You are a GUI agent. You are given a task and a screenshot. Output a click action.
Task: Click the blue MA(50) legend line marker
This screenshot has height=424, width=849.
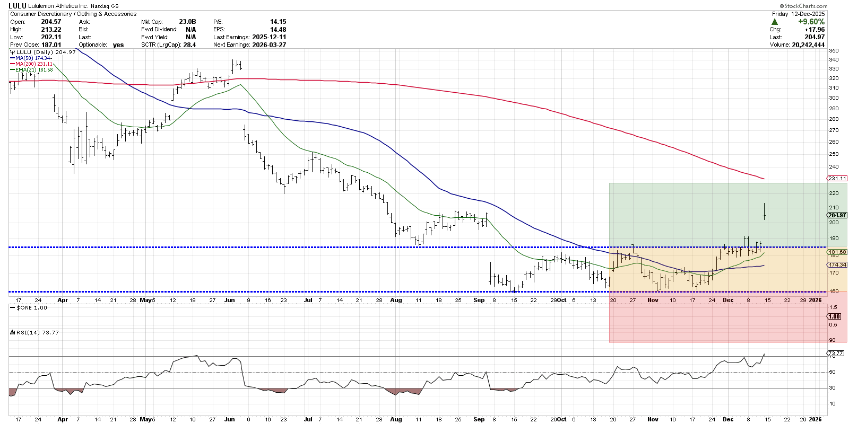point(12,58)
